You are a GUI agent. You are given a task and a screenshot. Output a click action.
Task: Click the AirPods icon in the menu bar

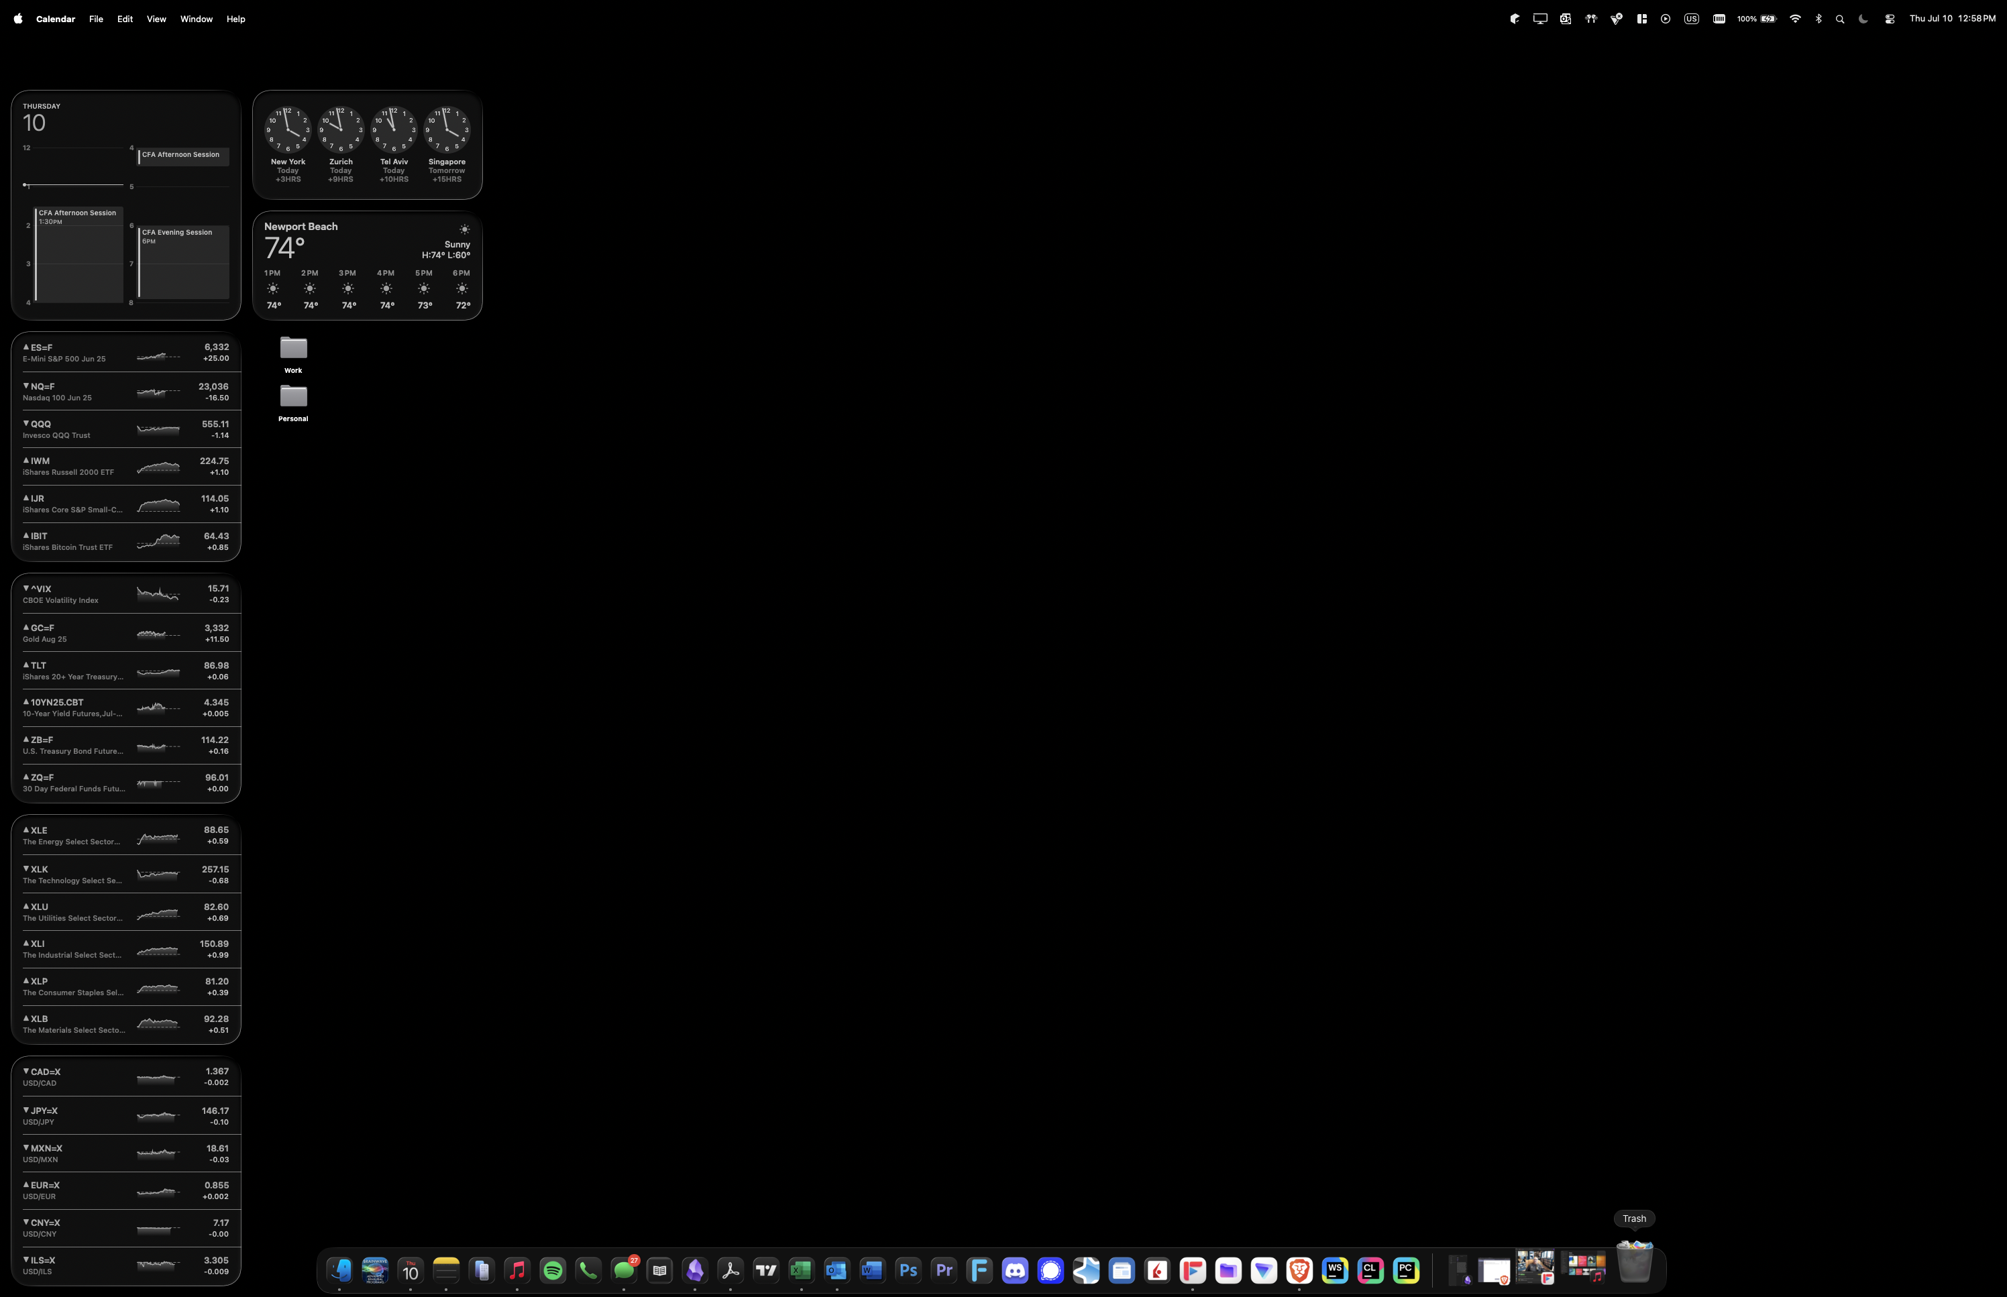tap(1591, 19)
